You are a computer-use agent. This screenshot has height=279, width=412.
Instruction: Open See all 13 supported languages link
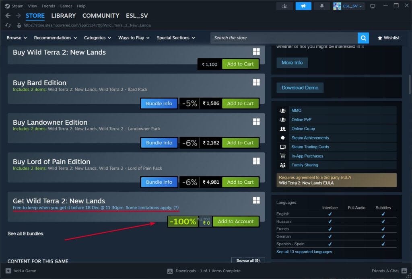[304, 252]
